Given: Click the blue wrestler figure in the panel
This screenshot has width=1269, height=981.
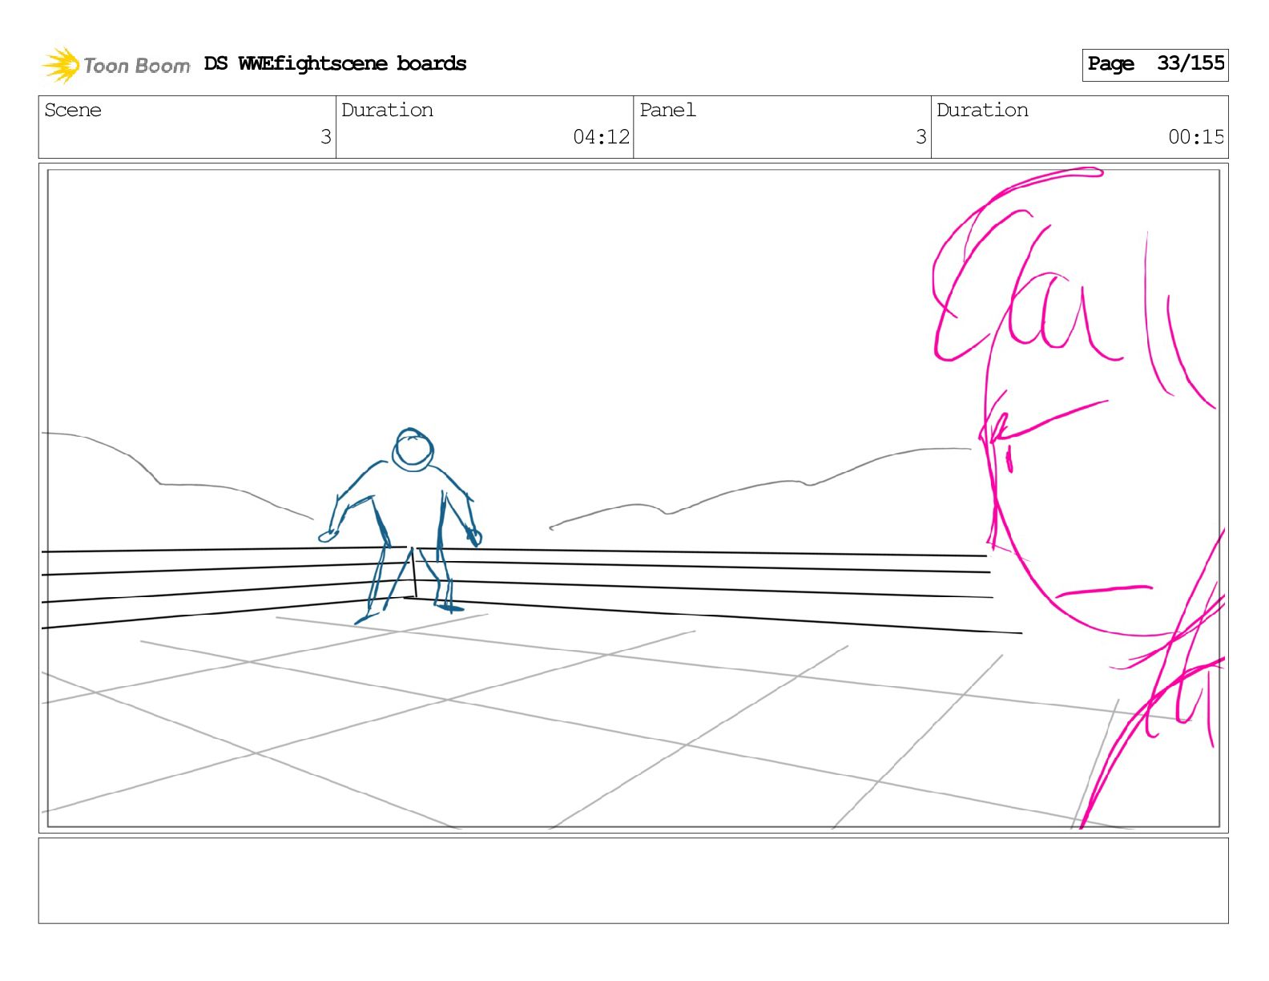Looking at the screenshot, I should [402, 525].
